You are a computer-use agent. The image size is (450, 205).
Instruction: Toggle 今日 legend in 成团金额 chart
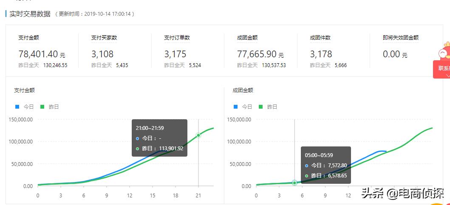(243, 107)
